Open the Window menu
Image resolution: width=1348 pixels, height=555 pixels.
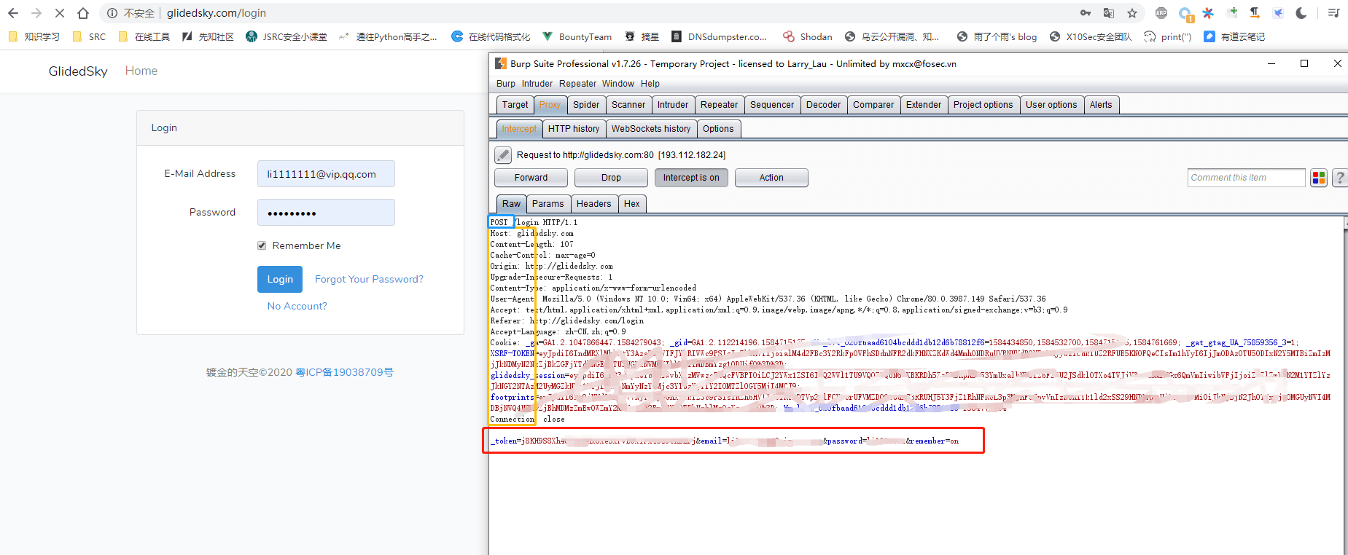click(618, 84)
